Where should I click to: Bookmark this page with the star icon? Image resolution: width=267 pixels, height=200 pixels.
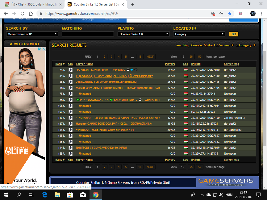[x=230, y=14]
